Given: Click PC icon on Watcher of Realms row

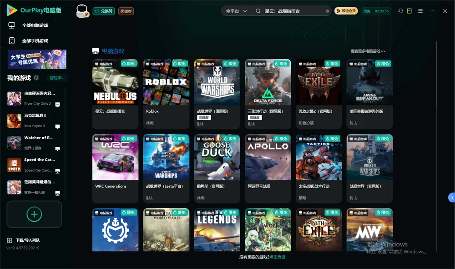Looking at the screenshot, I should coord(57,149).
